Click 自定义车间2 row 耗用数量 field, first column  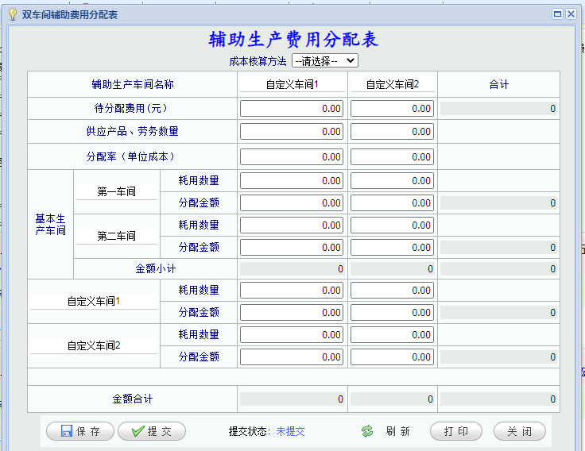pos(292,335)
